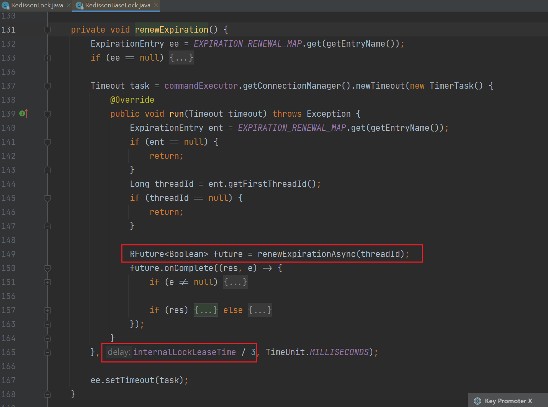Collapse the run method fold at line 139

click(48, 114)
